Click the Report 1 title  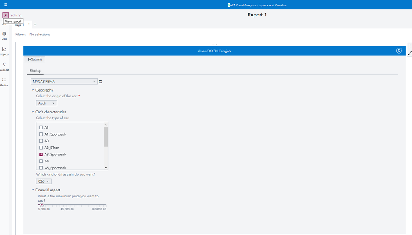coord(257,15)
